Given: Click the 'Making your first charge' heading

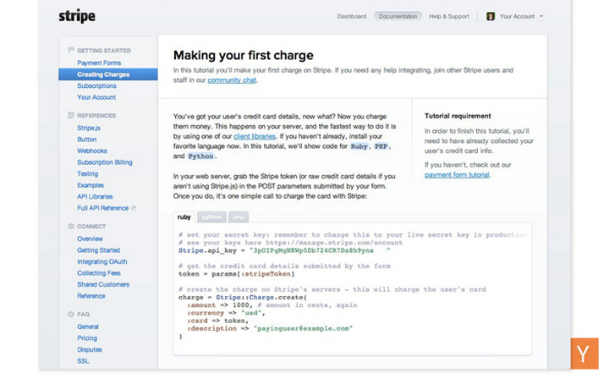Looking at the screenshot, I should point(243,55).
